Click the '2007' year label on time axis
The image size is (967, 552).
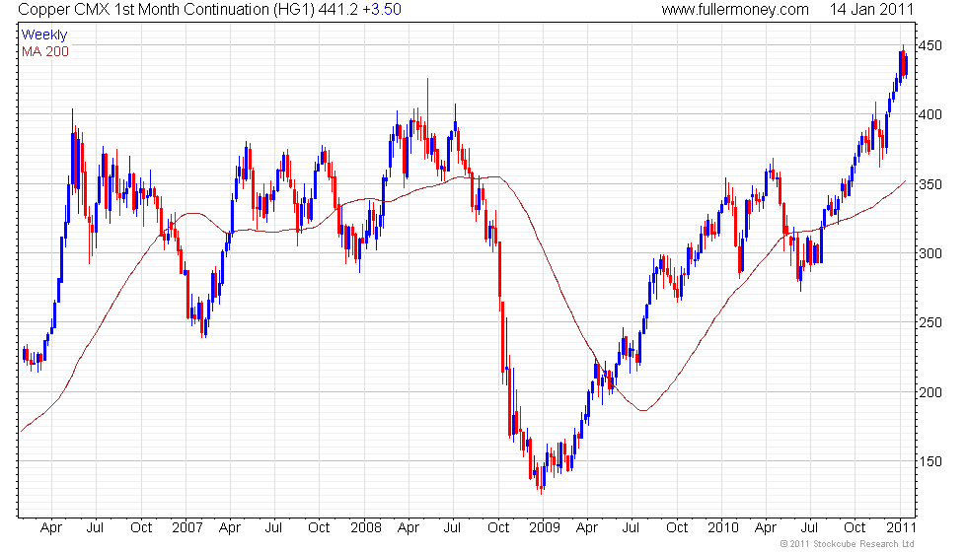coord(186,528)
